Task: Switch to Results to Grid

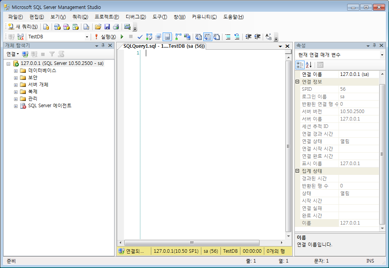Action: click(x=208, y=37)
